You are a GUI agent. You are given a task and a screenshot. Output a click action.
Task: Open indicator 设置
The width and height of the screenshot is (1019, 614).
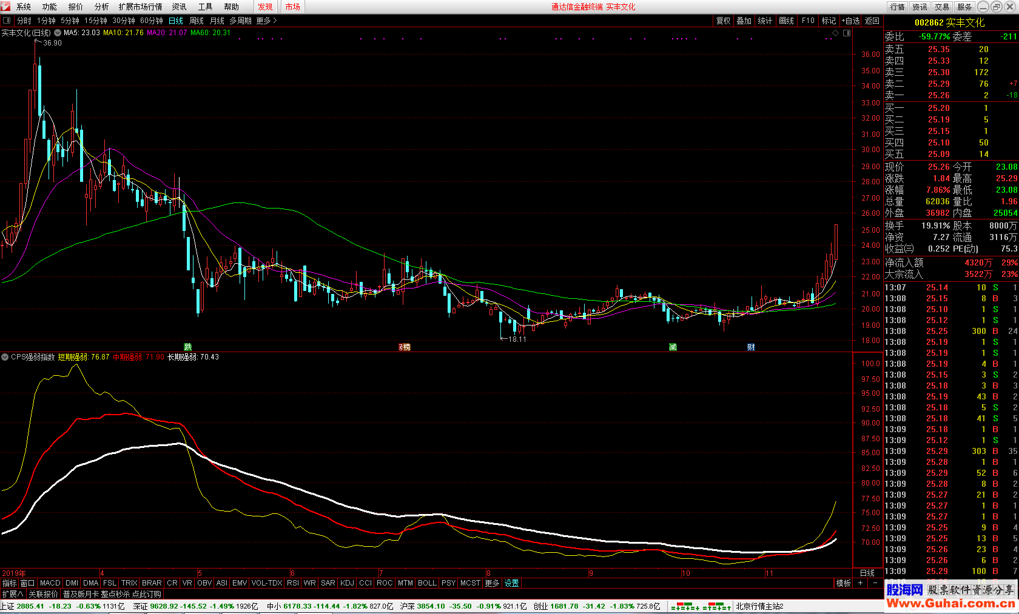tap(512, 583)
